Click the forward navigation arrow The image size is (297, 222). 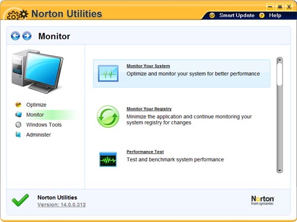27,36
